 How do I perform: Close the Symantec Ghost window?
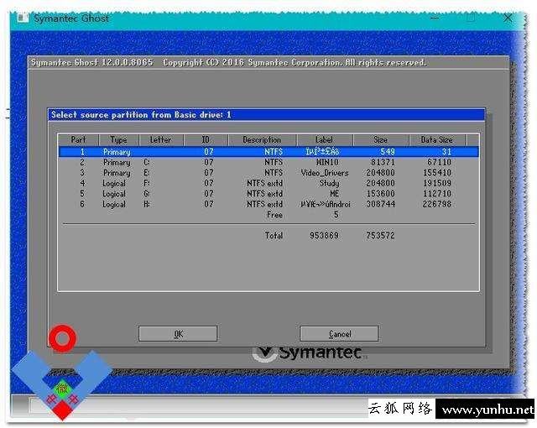tap(508, 18)
